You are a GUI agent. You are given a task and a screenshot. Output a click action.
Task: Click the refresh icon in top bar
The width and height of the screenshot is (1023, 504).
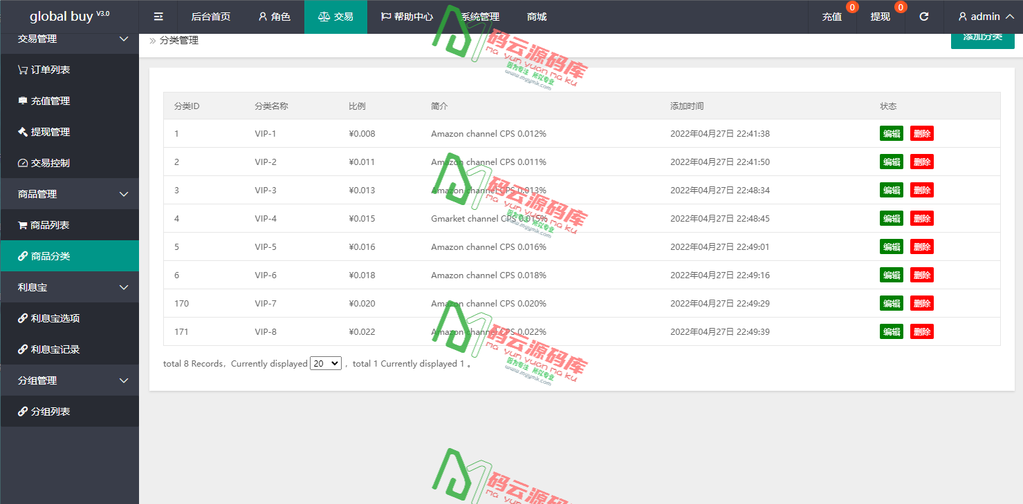(923, 17)
